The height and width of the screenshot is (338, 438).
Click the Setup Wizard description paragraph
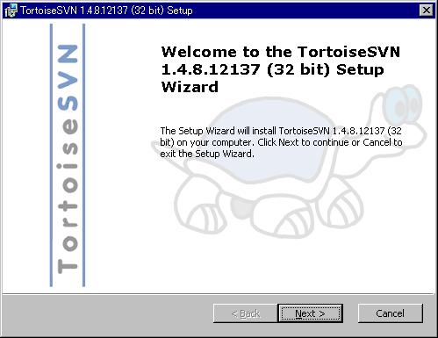(281, 142)
